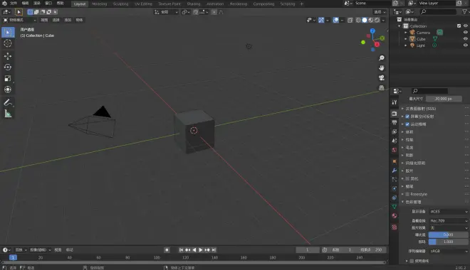Viewport: 470px width, 270px height.
Task: Select the Annotate tool
Action: [x=8, y=102]
